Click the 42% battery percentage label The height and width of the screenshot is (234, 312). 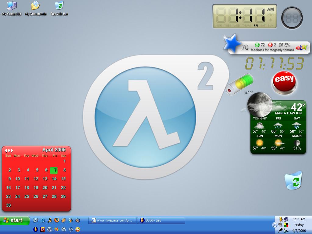coord(249,93)
